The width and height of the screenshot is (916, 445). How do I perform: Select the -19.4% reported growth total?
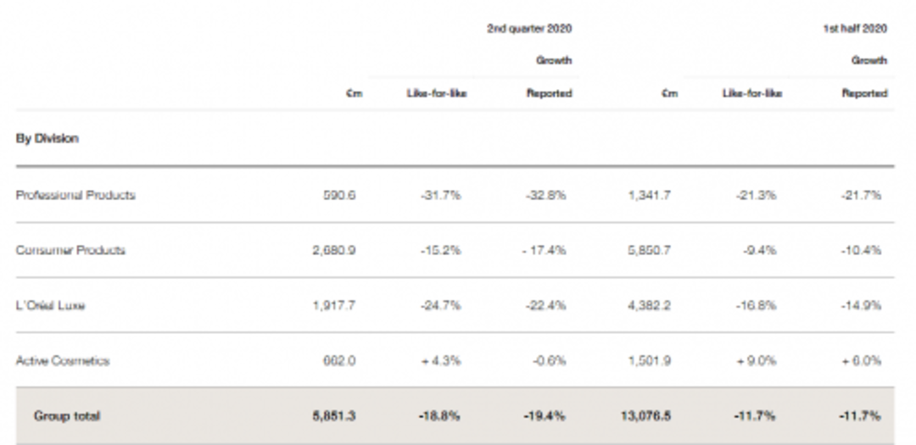coord(545,415)
